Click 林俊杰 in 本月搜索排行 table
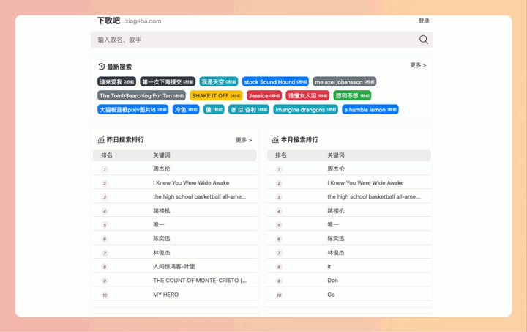The height and width of the screenshot is (332, 527). click(x=336, y=253)
